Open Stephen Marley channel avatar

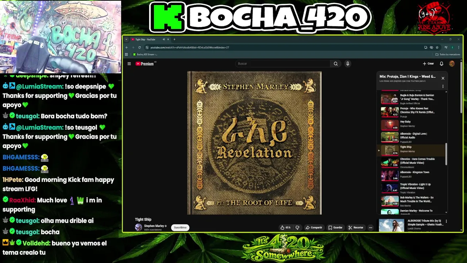coord(138,228)
